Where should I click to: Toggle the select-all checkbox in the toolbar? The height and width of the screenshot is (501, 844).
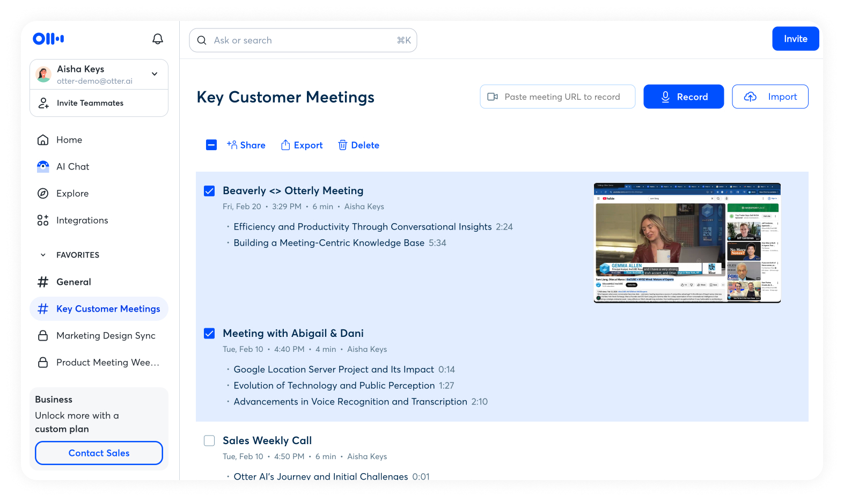211,145
